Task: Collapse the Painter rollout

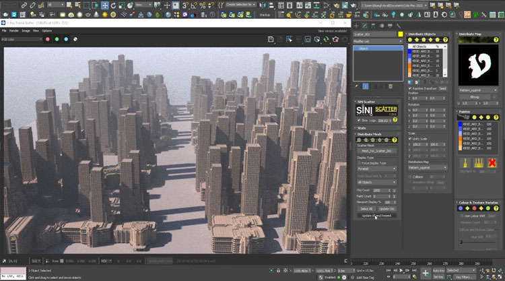Action: [x=465, y=111]
